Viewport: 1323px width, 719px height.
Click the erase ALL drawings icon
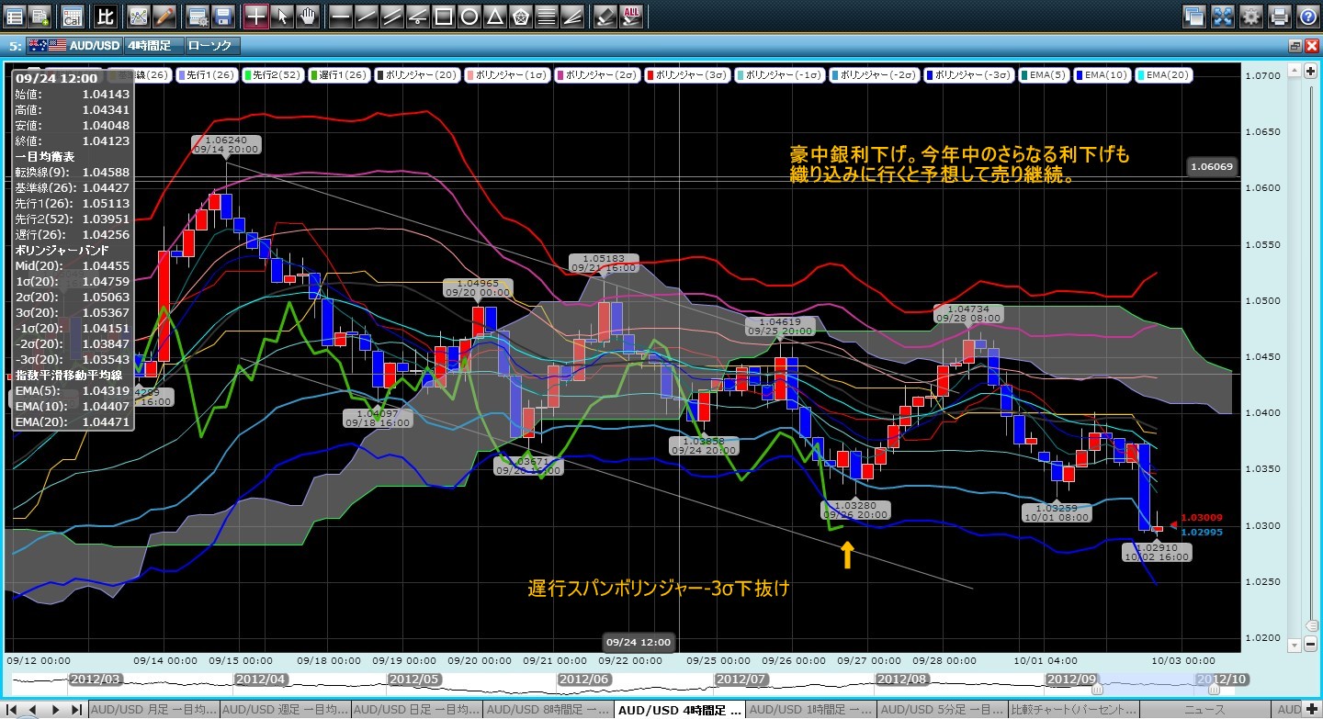point(631,16)
